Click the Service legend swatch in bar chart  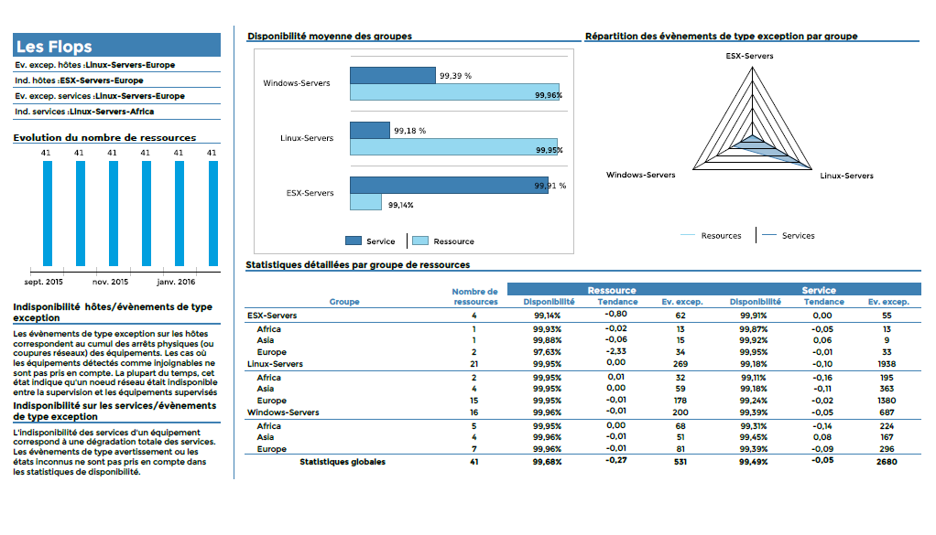coord(354,241)
